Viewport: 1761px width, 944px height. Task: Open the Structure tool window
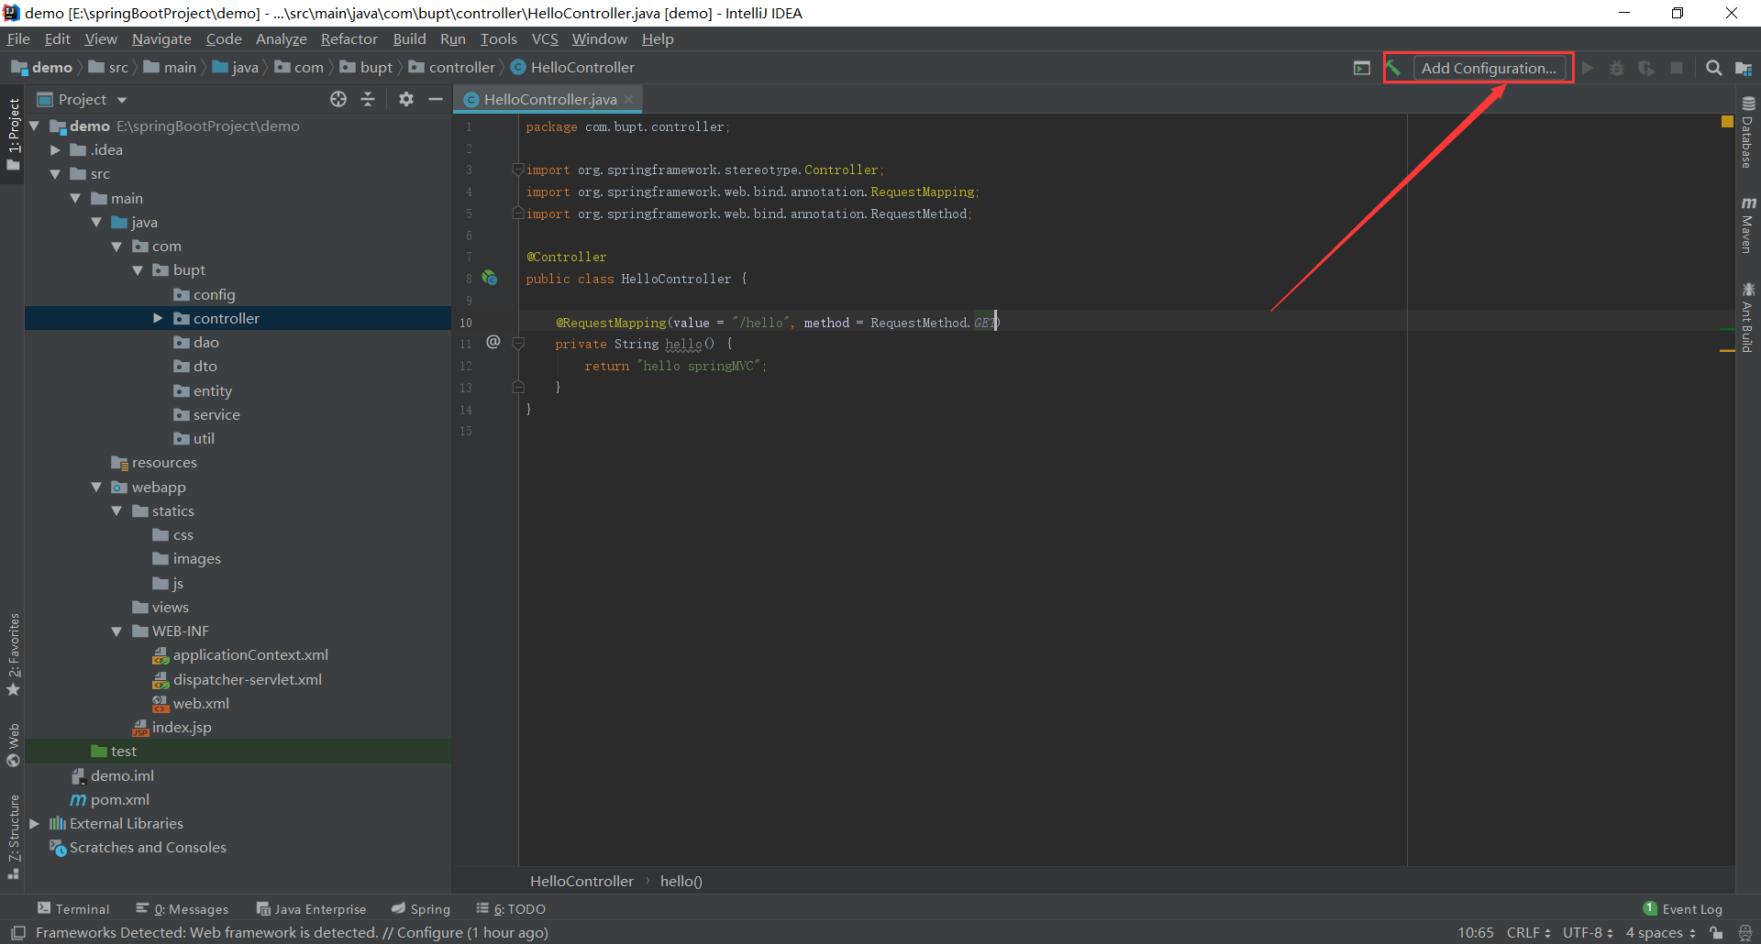click(x=14, y=837)
